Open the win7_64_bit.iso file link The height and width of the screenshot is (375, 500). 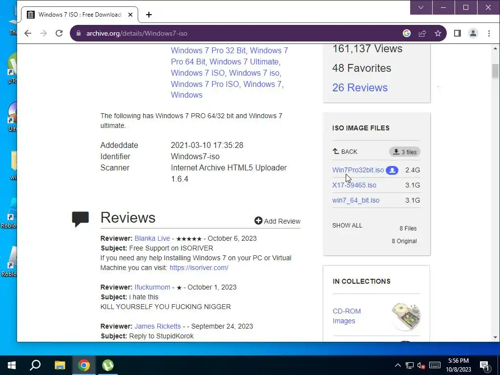pyautogui.click(x=355, y=200)
